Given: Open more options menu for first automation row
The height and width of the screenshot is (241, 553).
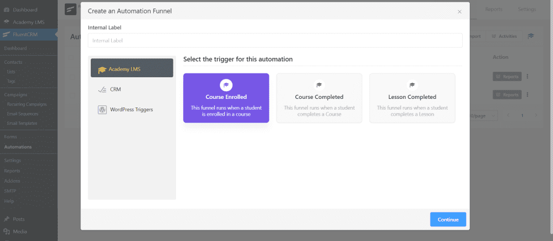Looking at the screenshot, I should pyautogui.click(x=528, y=76).
